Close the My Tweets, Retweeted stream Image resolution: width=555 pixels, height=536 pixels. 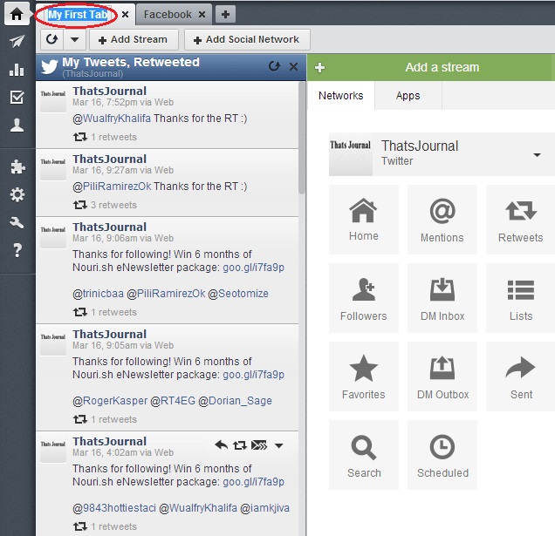(x=293, y=66)
